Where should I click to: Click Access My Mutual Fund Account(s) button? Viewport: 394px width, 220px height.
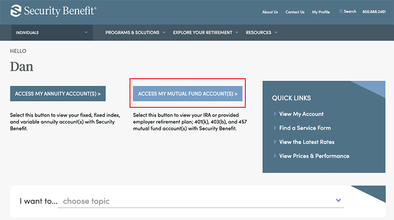pyautogui.click(x=188, y=94)
